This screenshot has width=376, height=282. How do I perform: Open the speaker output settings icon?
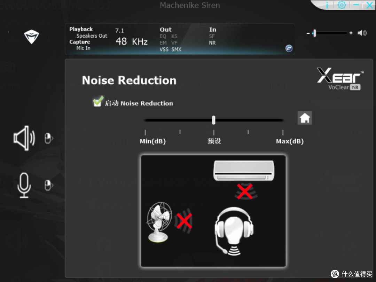[24, 138]
